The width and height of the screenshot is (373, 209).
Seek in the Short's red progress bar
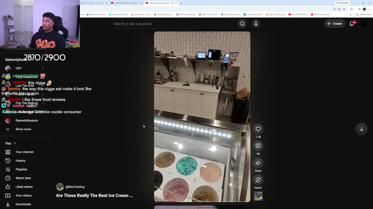pyautogui.click(x=202, y=201)
